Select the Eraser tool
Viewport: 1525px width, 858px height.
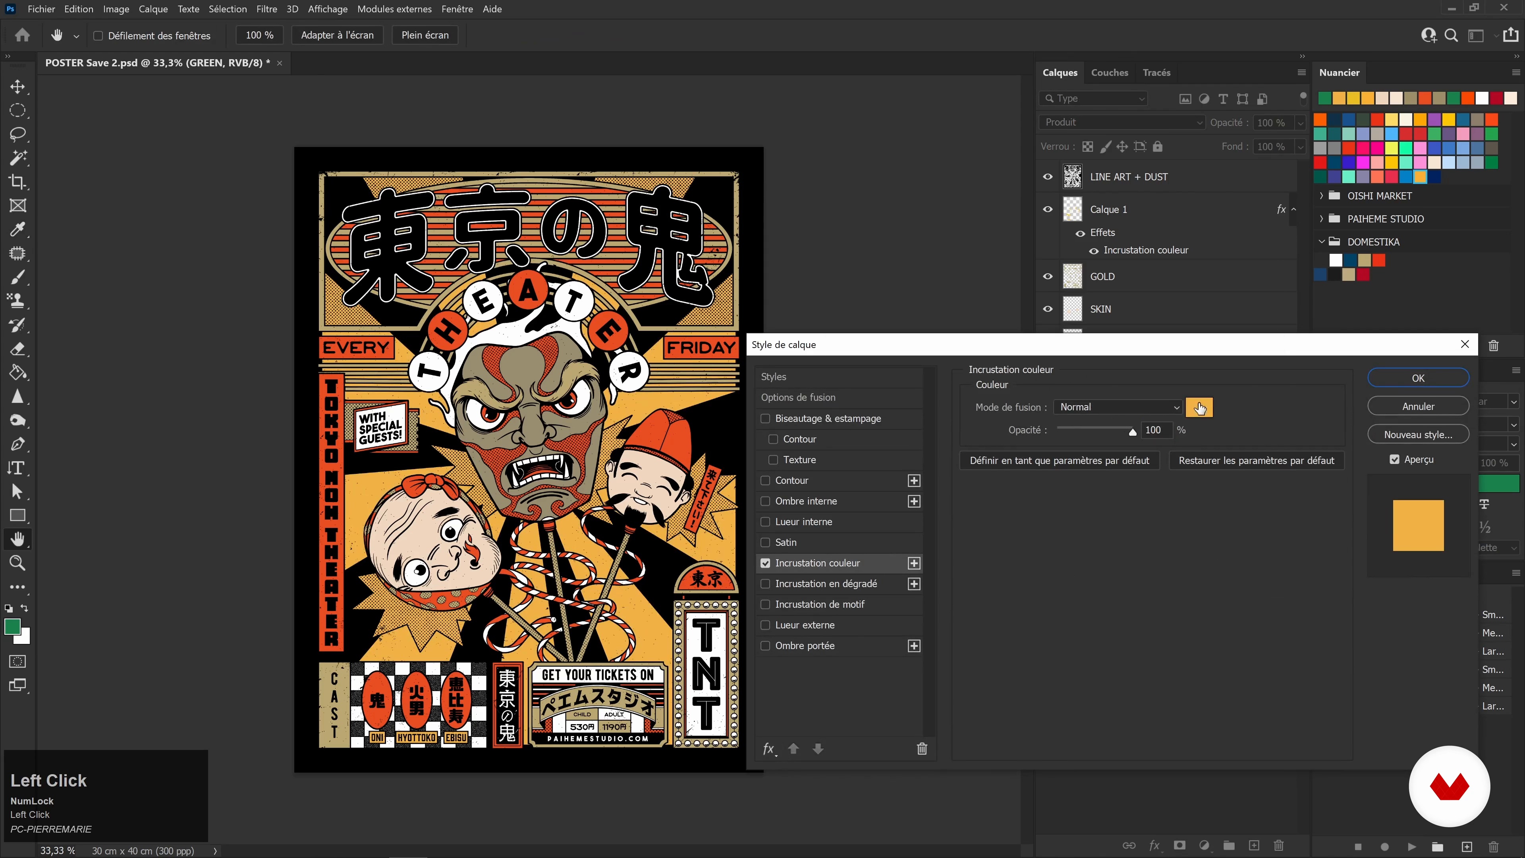17,349
